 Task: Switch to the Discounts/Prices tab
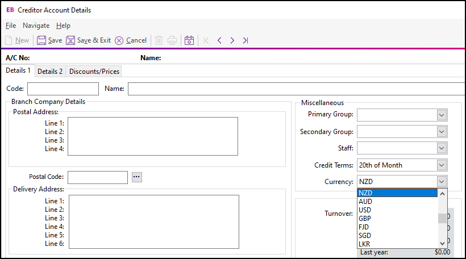click(94, 72)
